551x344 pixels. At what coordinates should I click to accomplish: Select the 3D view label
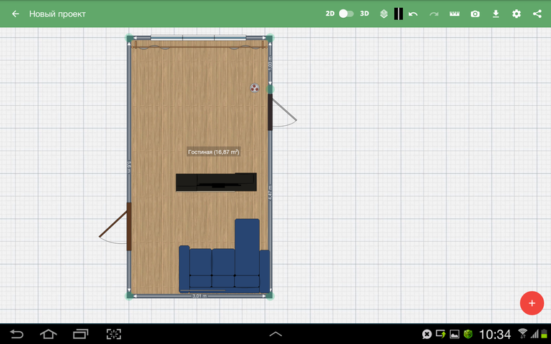[364, 14]
